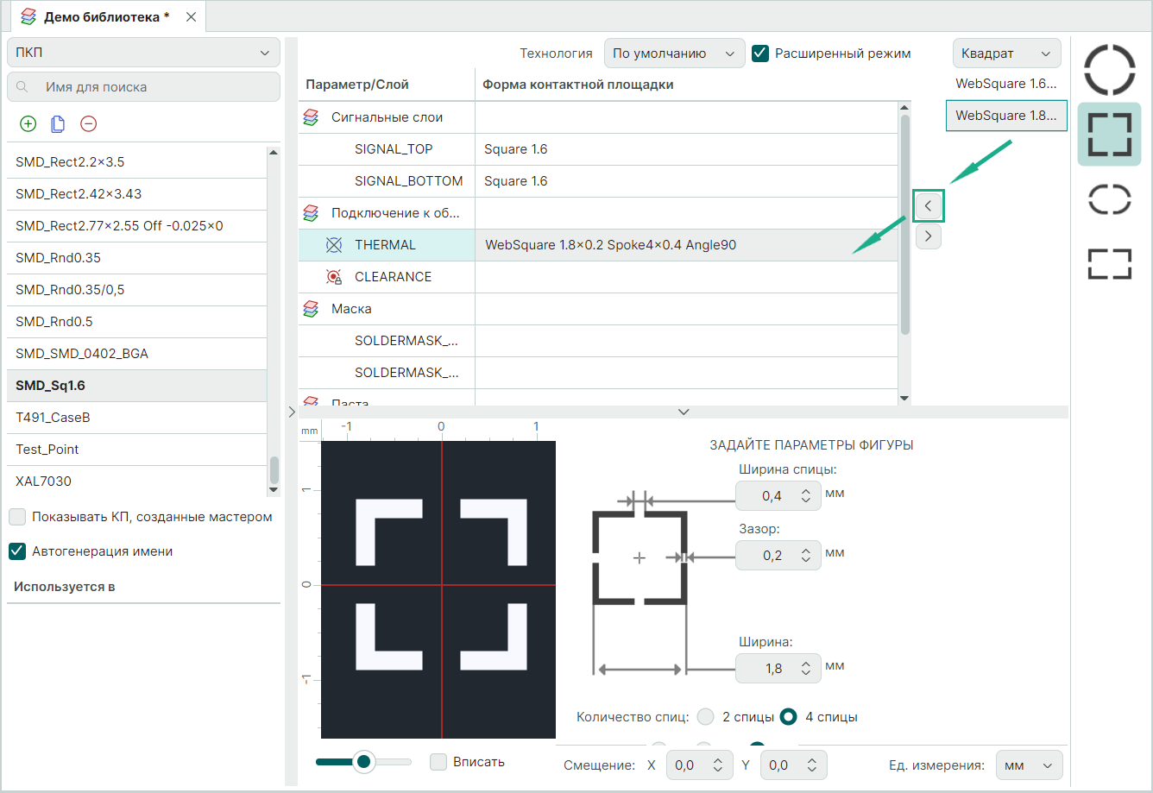
Task: Click the copy pad stack icon
Action: click(x=58, y=124)
